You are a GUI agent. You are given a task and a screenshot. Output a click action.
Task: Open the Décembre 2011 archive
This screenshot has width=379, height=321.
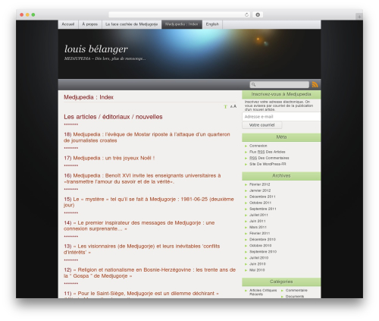click(262, 197)
